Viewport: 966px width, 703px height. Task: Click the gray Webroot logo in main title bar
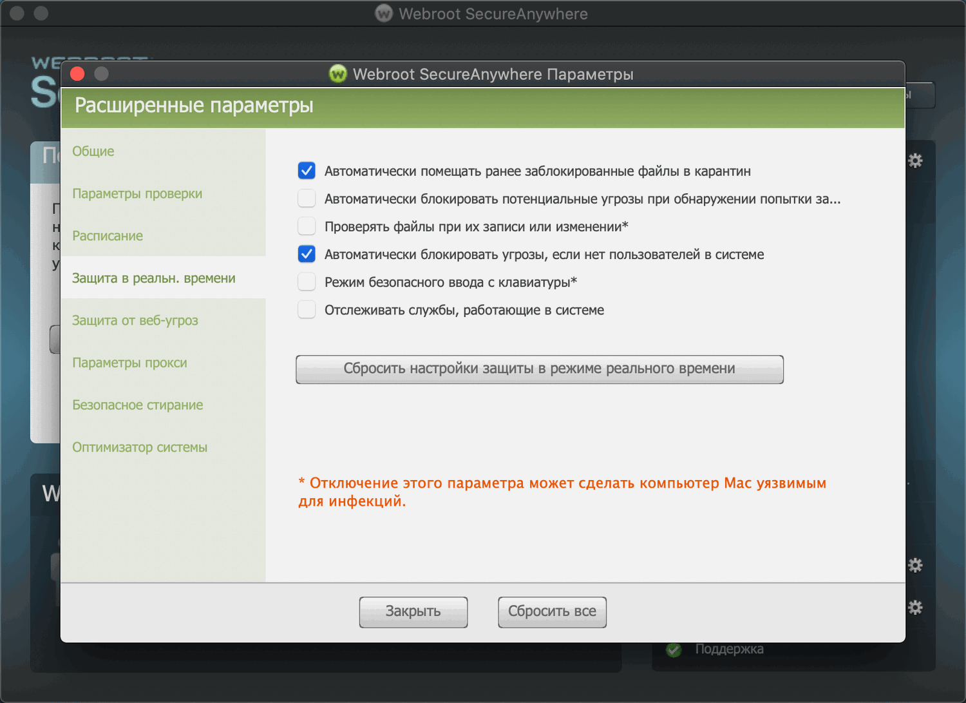coord(384,14)
